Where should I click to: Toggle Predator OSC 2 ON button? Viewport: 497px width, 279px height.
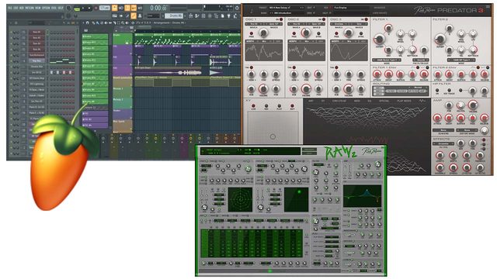click(324, 19)
